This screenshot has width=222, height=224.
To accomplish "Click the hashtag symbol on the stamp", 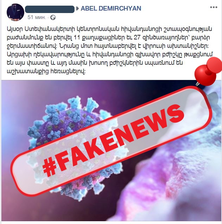I will pos(50,167).
